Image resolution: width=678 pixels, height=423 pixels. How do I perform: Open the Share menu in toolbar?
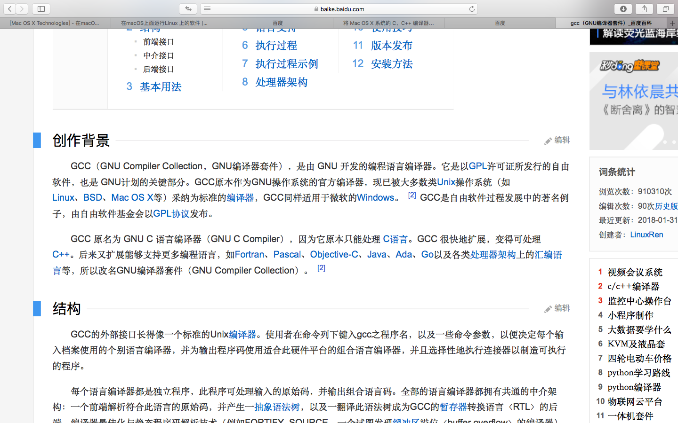644,9
